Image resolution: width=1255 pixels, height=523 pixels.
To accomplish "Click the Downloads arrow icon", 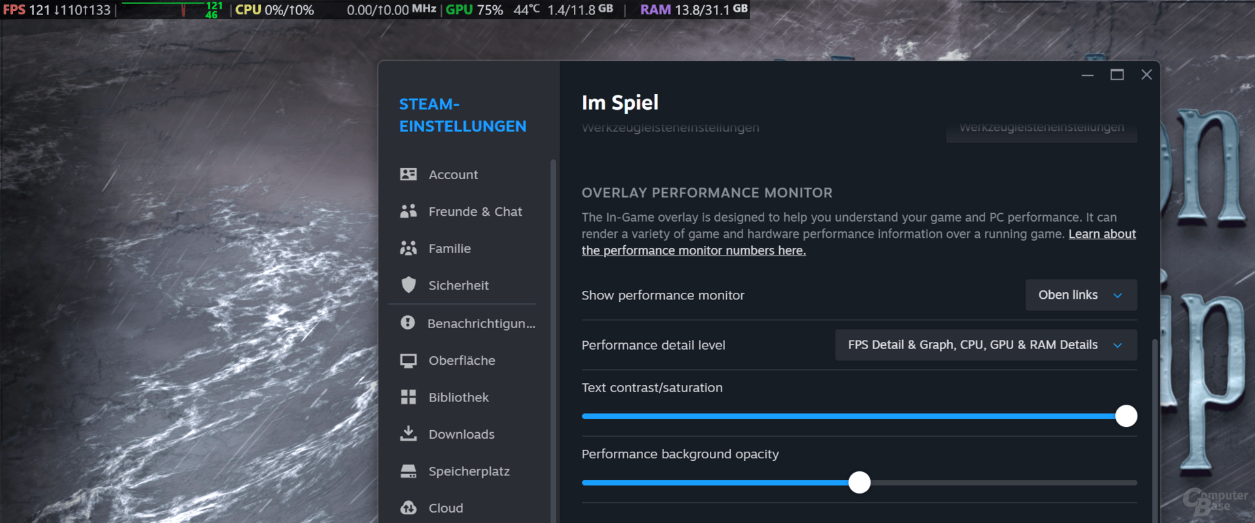I will click(409, 433).
